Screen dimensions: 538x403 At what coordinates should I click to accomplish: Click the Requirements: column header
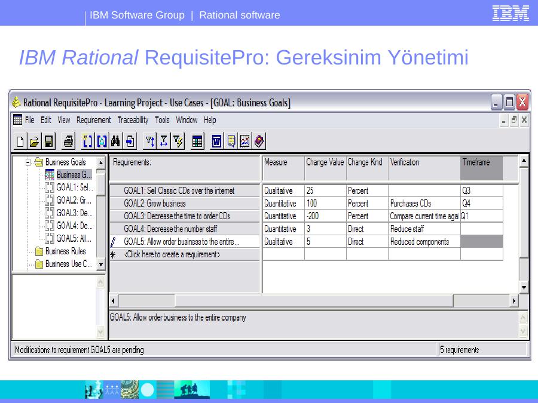click(x=185, y=168)
